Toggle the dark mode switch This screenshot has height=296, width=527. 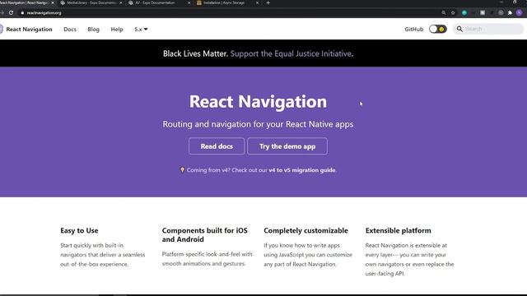pos(437,30)
